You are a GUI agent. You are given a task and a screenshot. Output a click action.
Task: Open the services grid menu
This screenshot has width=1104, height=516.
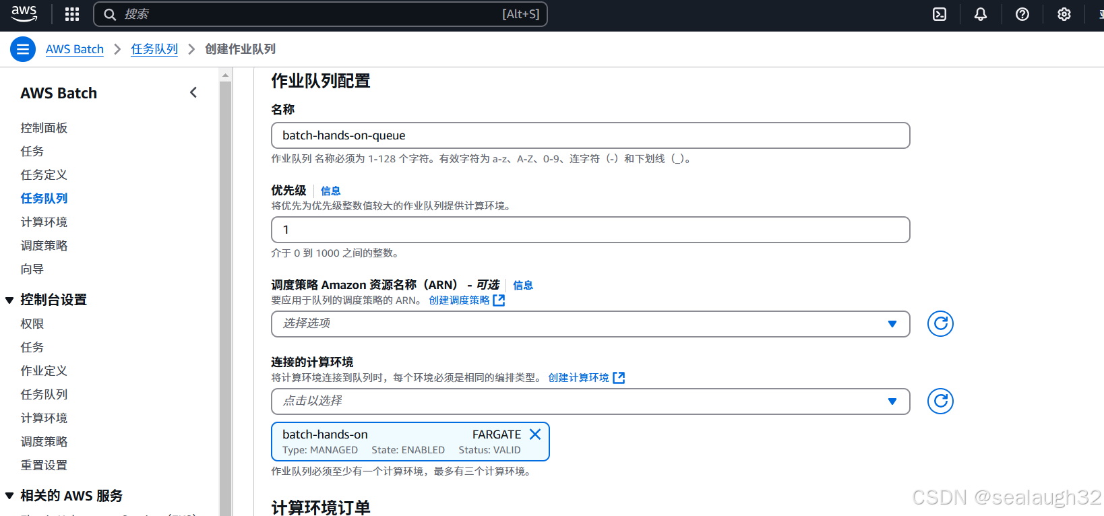(72, 14)
